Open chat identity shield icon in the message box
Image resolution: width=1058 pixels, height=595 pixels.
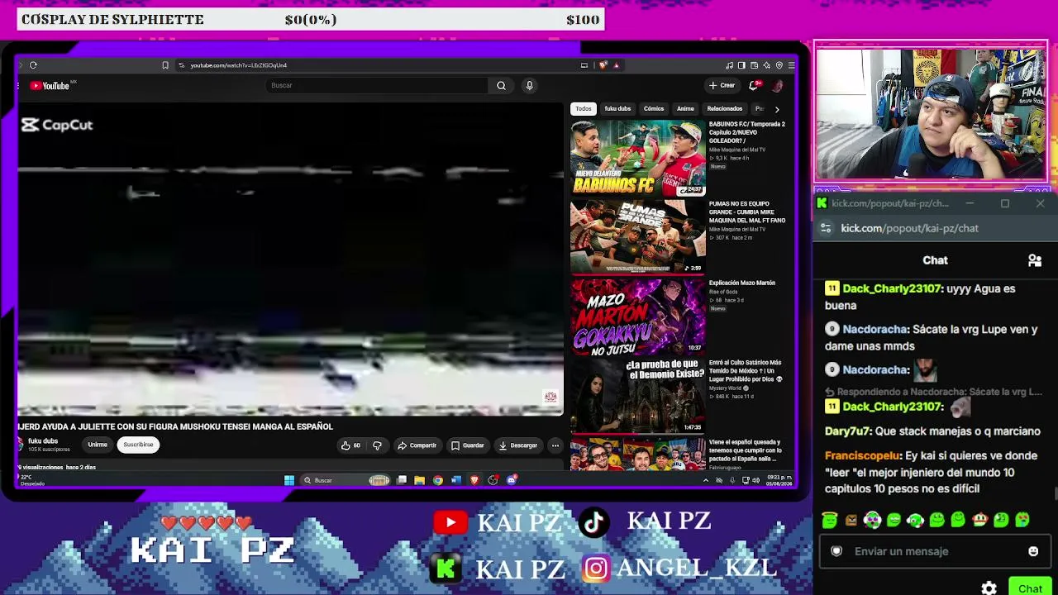[836, 551]
